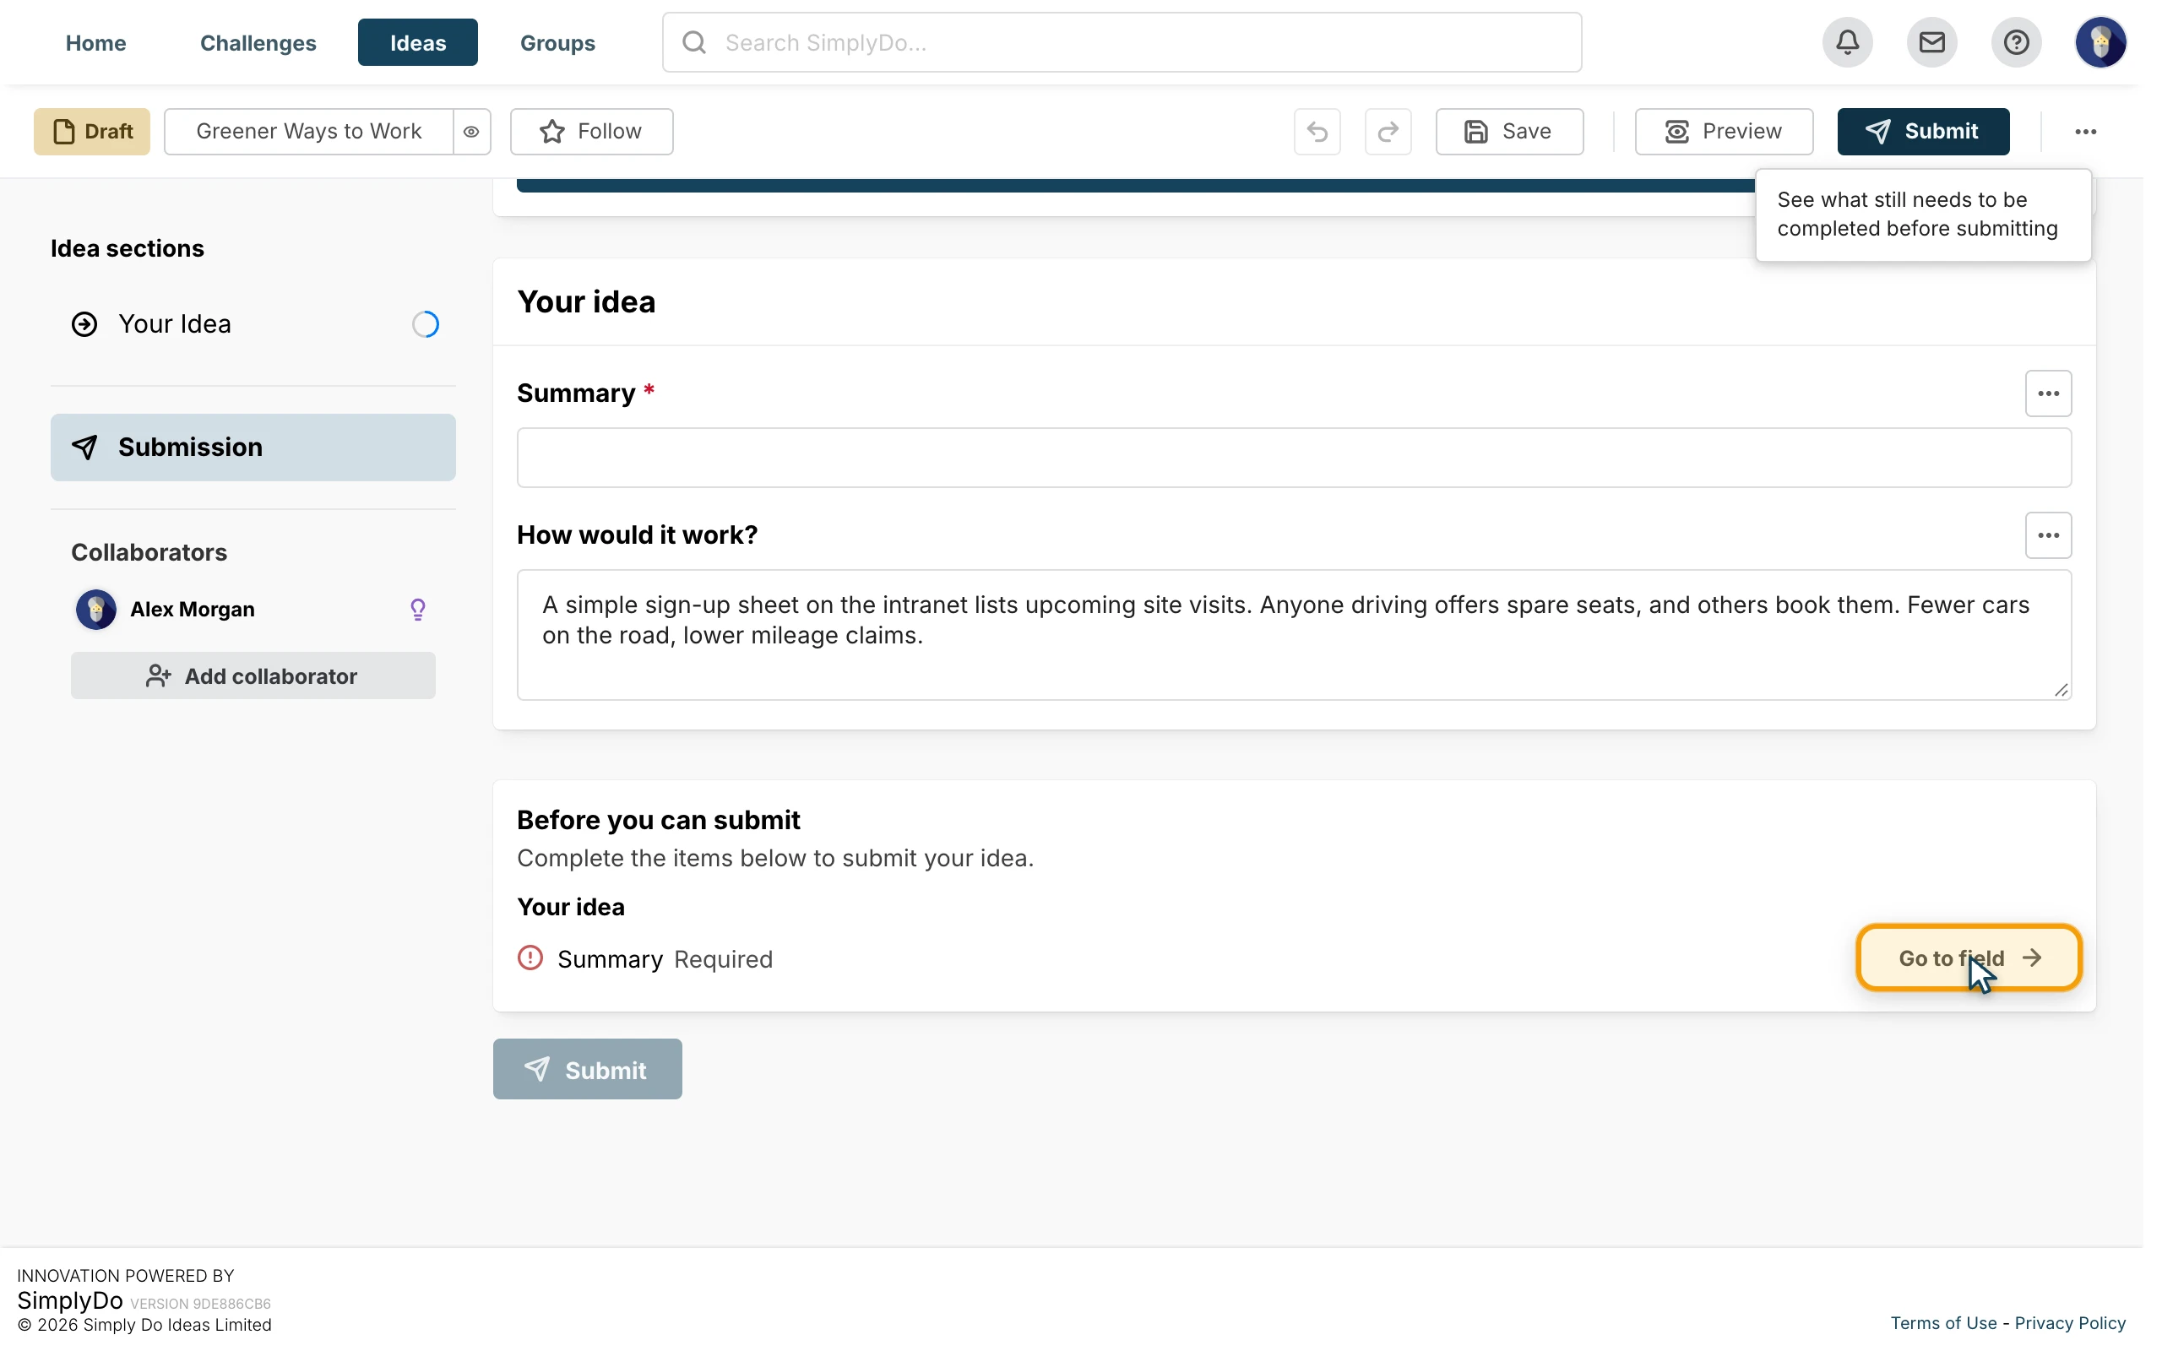Open the user profile avatar
Screen dimensions: 2162x1351
click(2100, 42)
